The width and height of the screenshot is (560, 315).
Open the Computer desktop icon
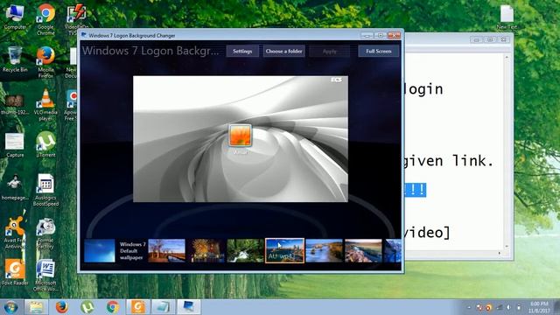click(x=15, y=17)
